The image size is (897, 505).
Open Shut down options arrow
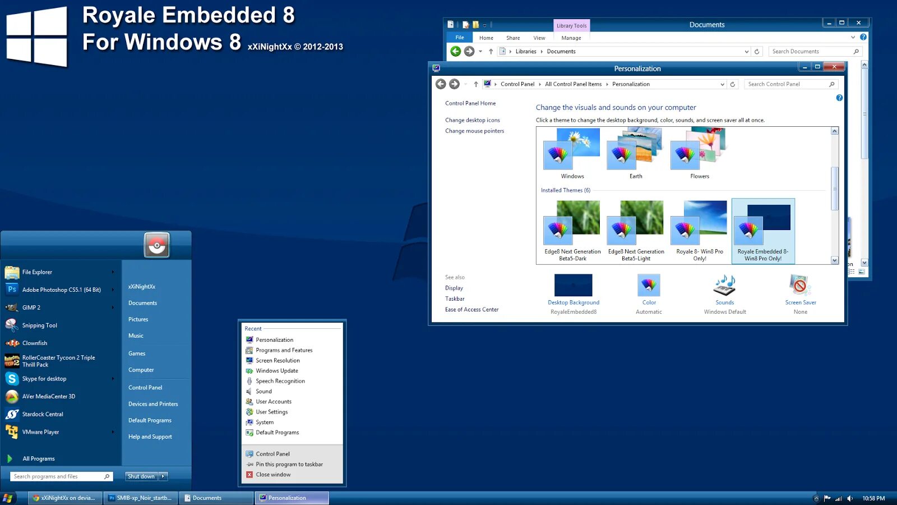pyautogui.click(x=163, y=476)
